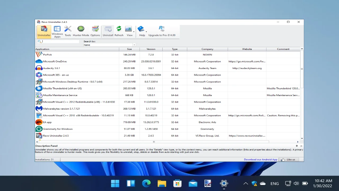Click the Installations: 31 status text
The height and width of the screenshot is (191, 339).
click(x=44, y=159)
